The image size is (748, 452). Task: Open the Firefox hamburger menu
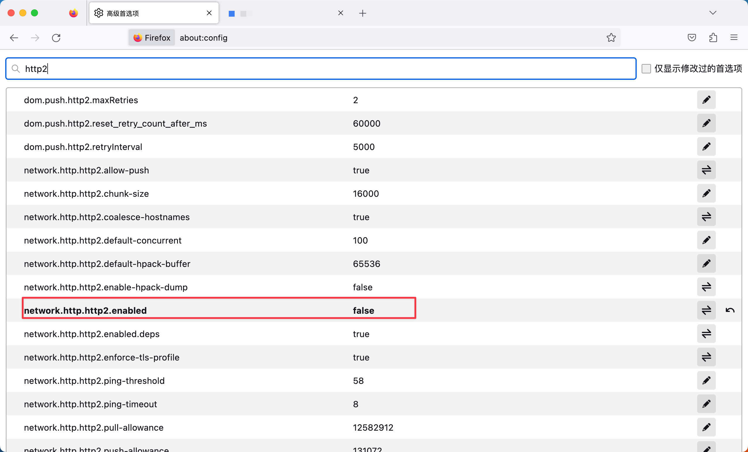click(734, 37)
